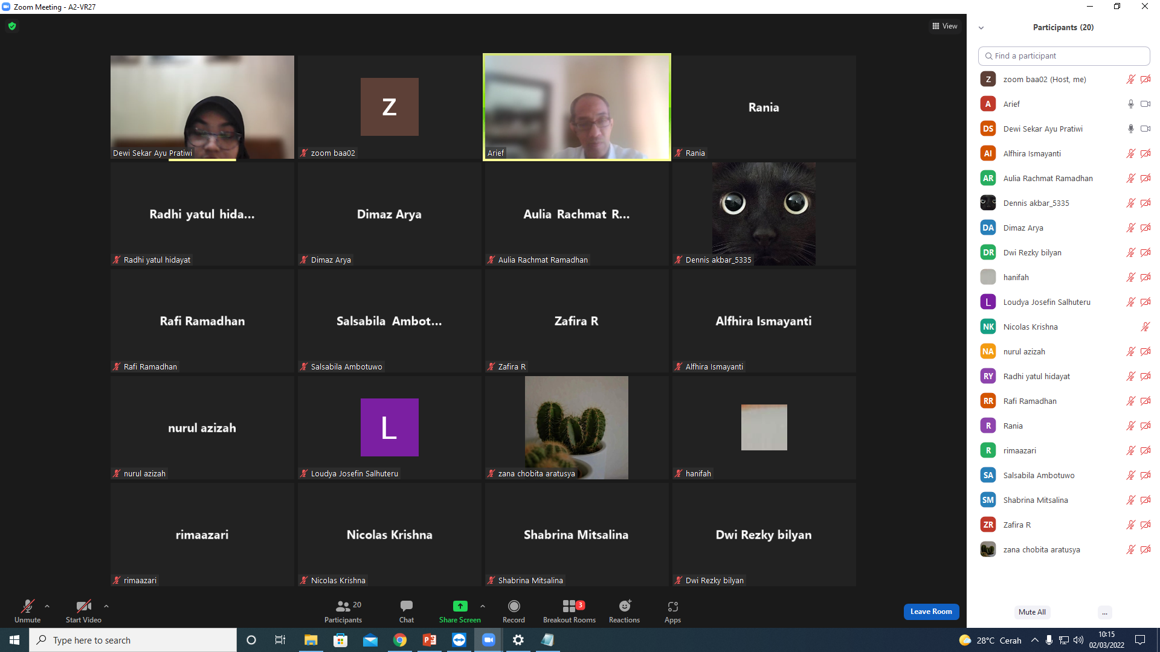Viewport: 1160px width, 652px height.
Task: Open the Windows notification center
Action: click(1140, 640)
